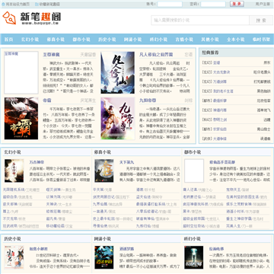Viewport: 274px width, 274px height.
Task: Open 宠物天王 in the 都市小说 list
Action: (233, 190)
